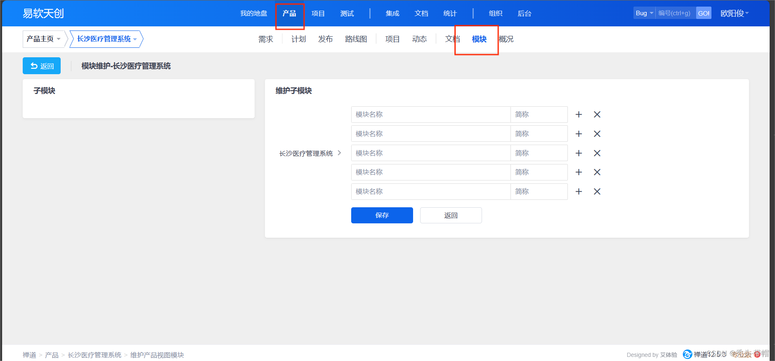
Task: Delete the fourth module name row
Action: coord(597,172)
